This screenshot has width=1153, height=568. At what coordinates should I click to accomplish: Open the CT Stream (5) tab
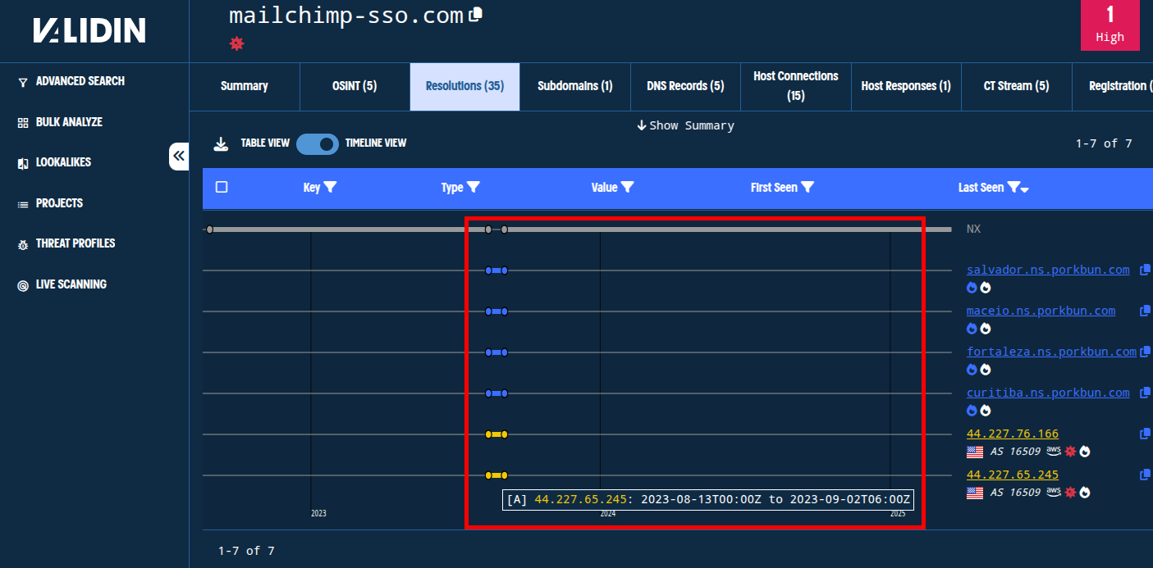(1017, 86)
